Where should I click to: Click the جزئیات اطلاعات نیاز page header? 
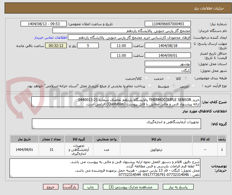118,8
